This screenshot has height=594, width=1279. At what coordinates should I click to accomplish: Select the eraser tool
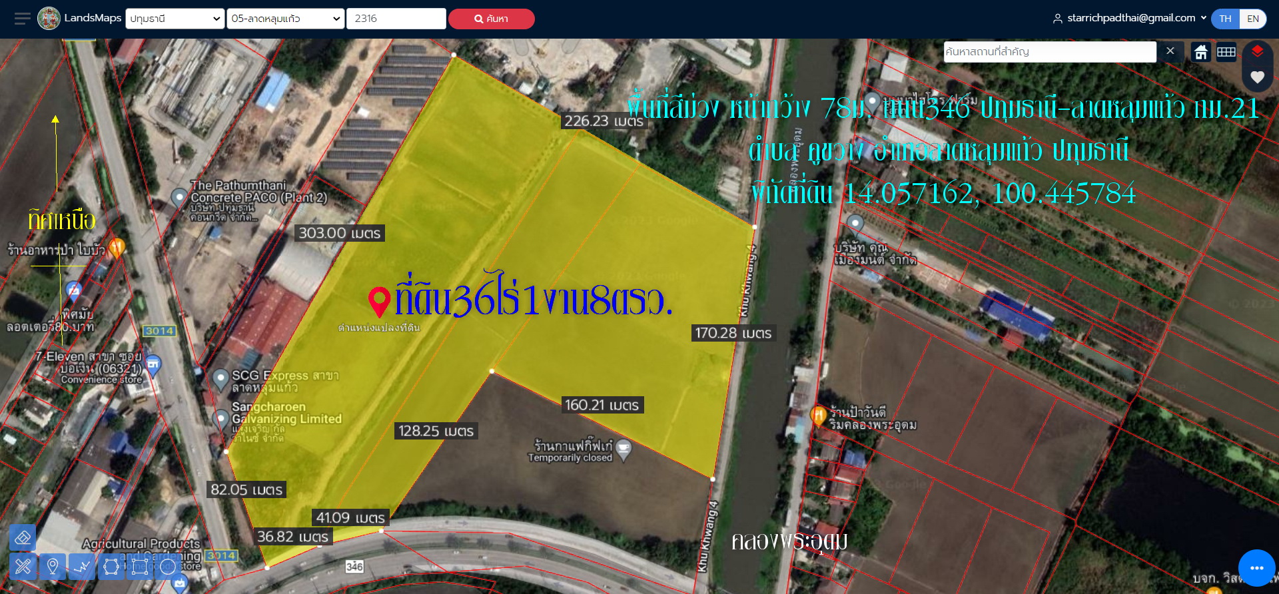(x=23, y=537)
